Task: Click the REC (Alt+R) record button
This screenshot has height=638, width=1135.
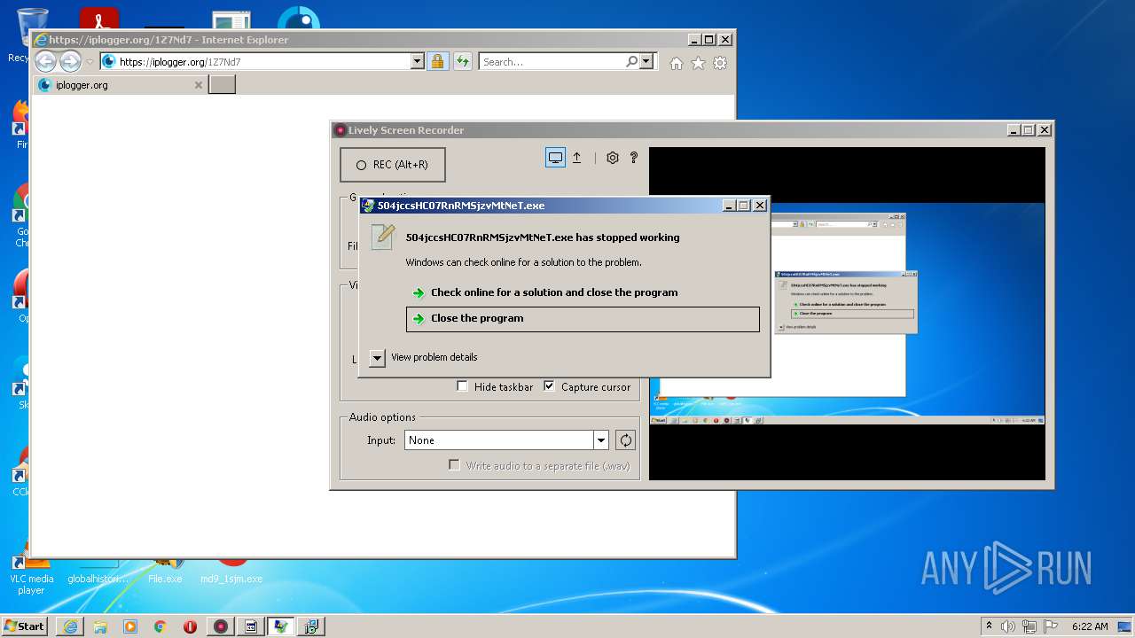Action: click(x=393, y=165)
